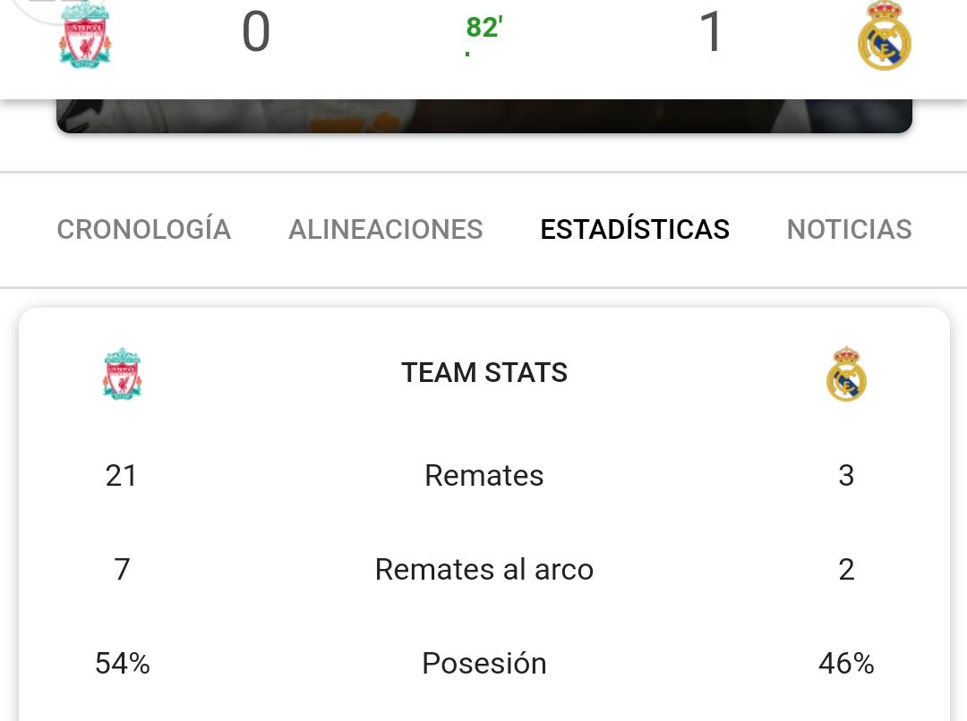Click Real Madrid's score of 1
967x721 pixels.
[710, 32]
